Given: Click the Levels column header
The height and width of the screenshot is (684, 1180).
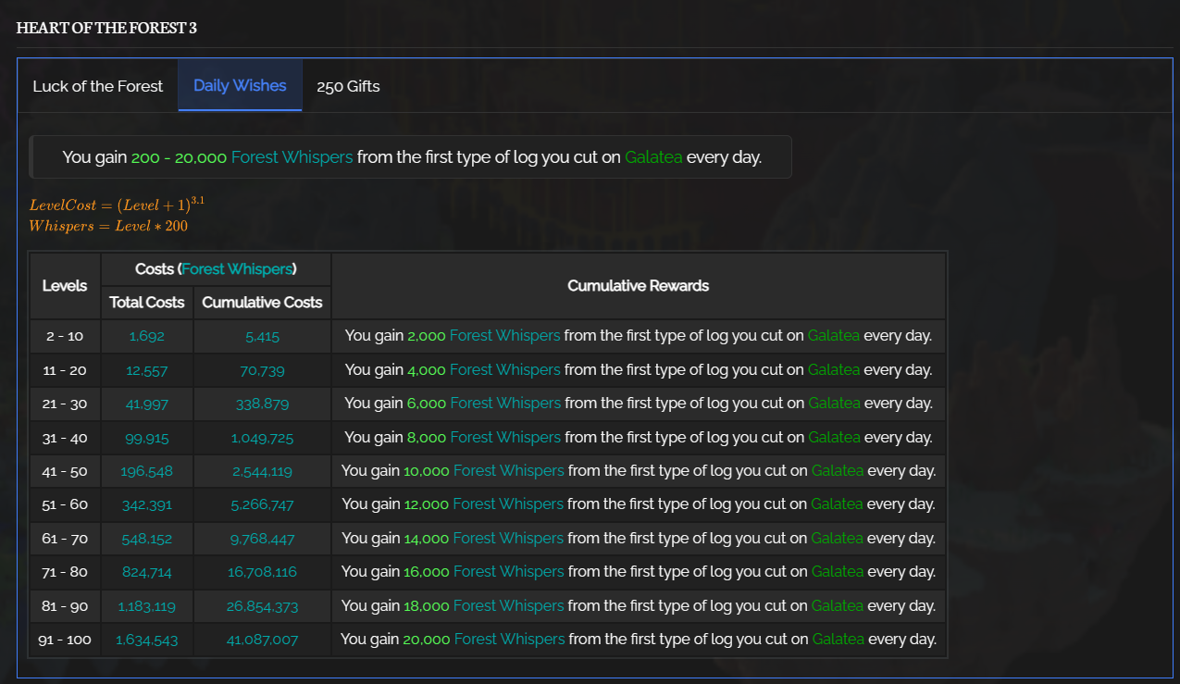Looking at the screenshot, I should coord(65,286).
